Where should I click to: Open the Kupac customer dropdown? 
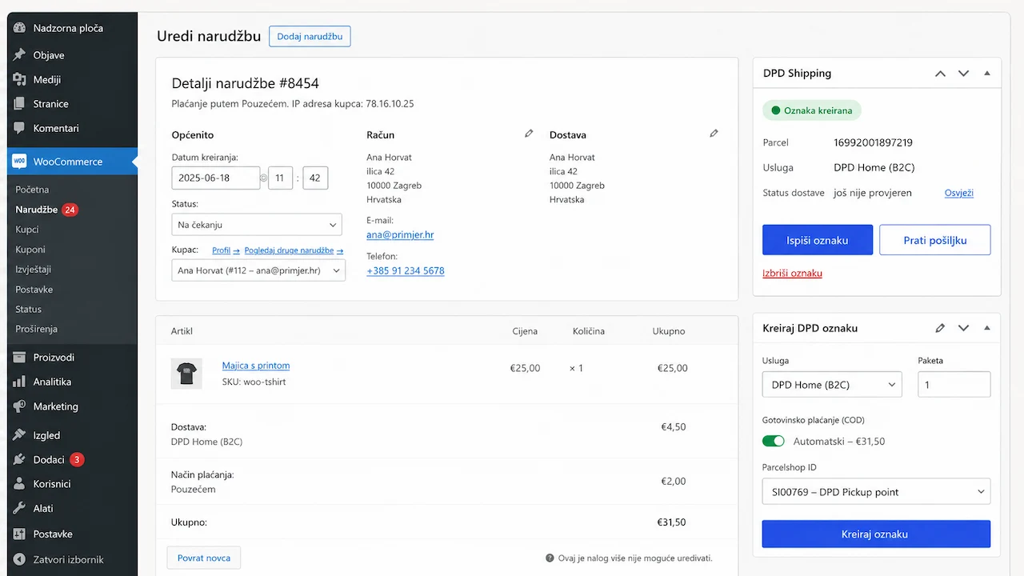(x=258, y=270)
